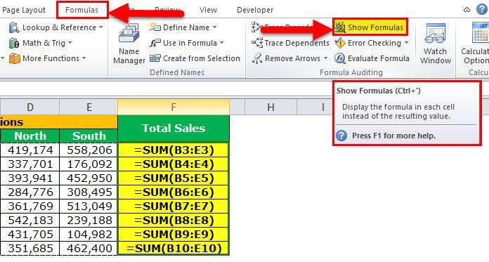489x262 pixels.
Task: Expand the Lookup & Reference dropdown arrow
Action: pyautogui.click(x=100, y=27)
